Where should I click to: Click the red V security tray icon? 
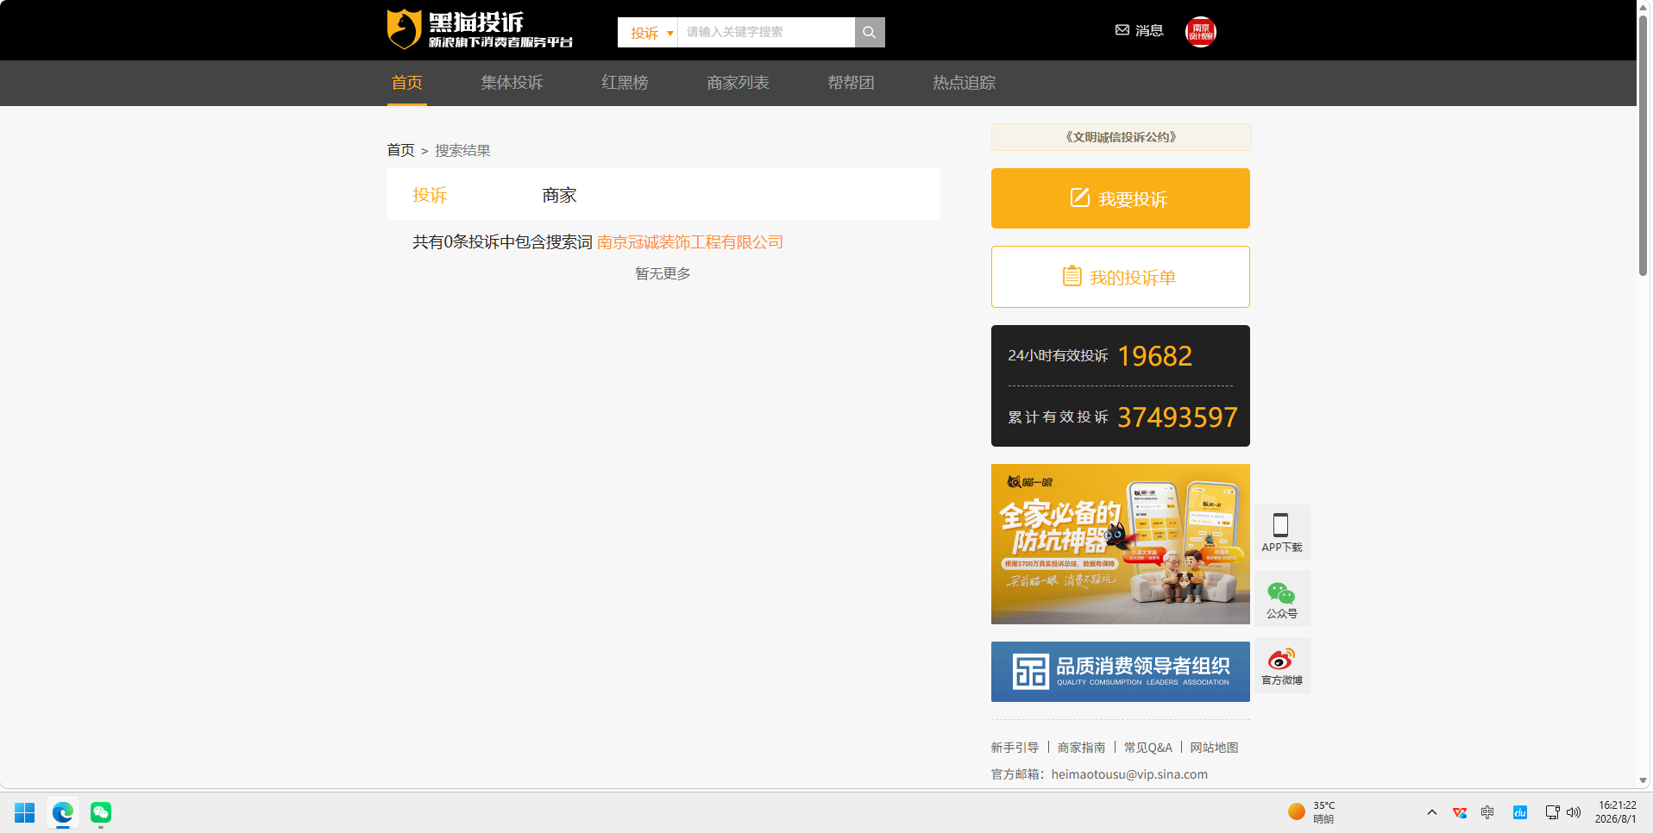[x=1460, y=812]
